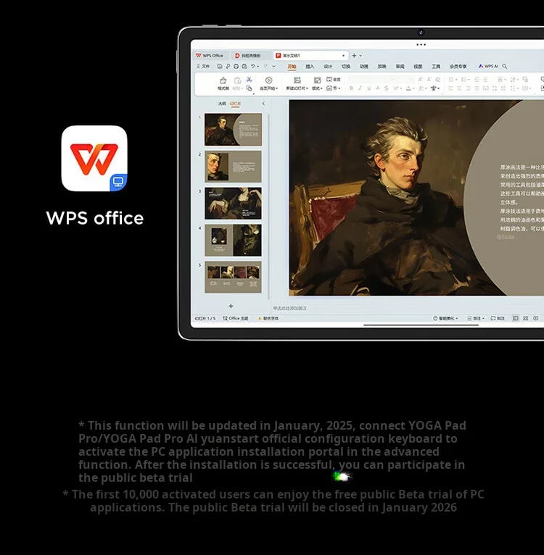Toggle Strikethrough S formatting

coord(387,88)
